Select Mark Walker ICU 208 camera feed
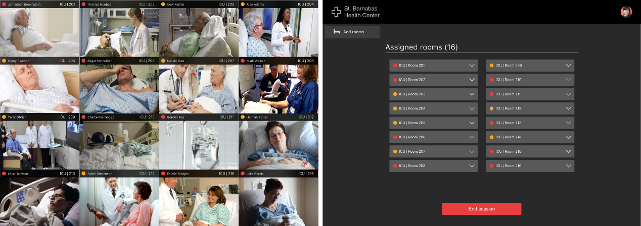This screenshot has width=641, height=226. tap(279, 85)
